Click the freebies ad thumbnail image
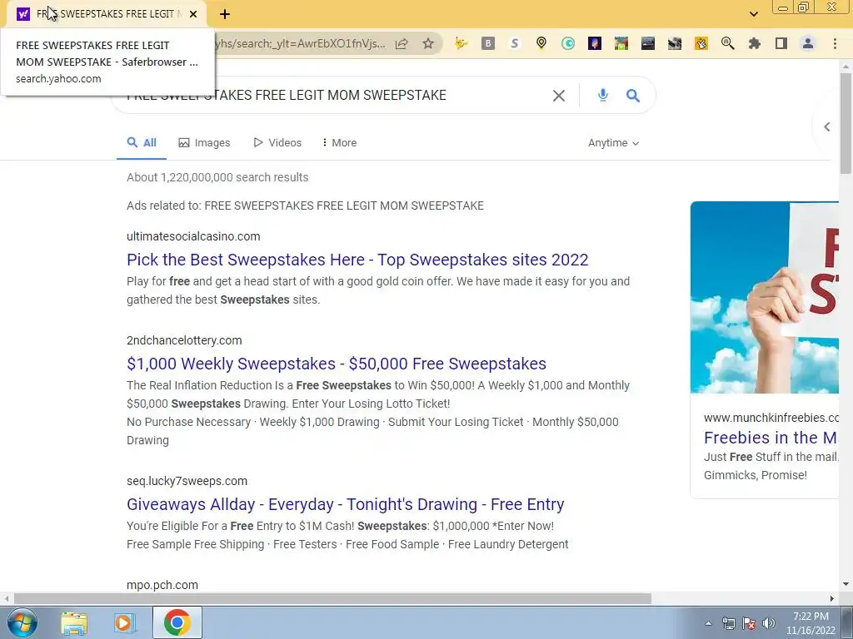Screen dimensions: 853x639 click(765, 297)
